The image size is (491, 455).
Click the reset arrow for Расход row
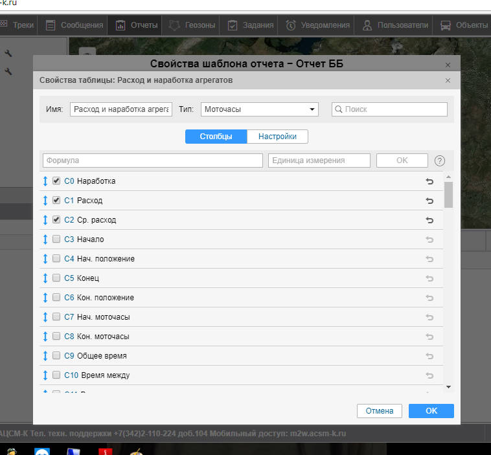[x=429, y=201]
